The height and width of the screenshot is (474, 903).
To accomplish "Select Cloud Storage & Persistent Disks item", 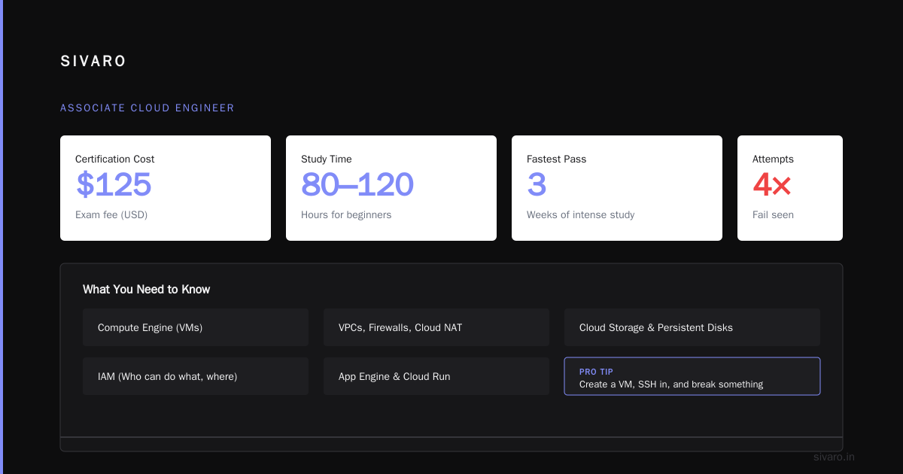I will [692, 327].
